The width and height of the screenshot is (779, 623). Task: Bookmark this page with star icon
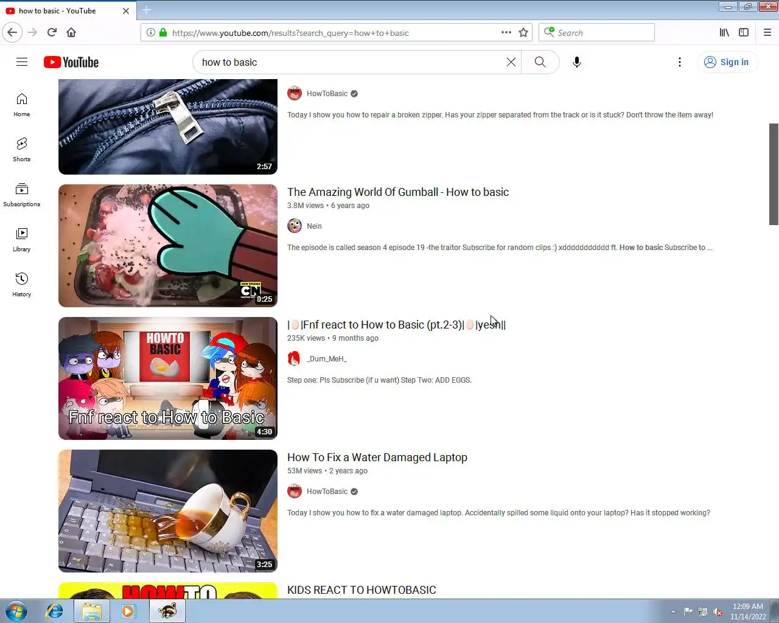coord(523,32)
